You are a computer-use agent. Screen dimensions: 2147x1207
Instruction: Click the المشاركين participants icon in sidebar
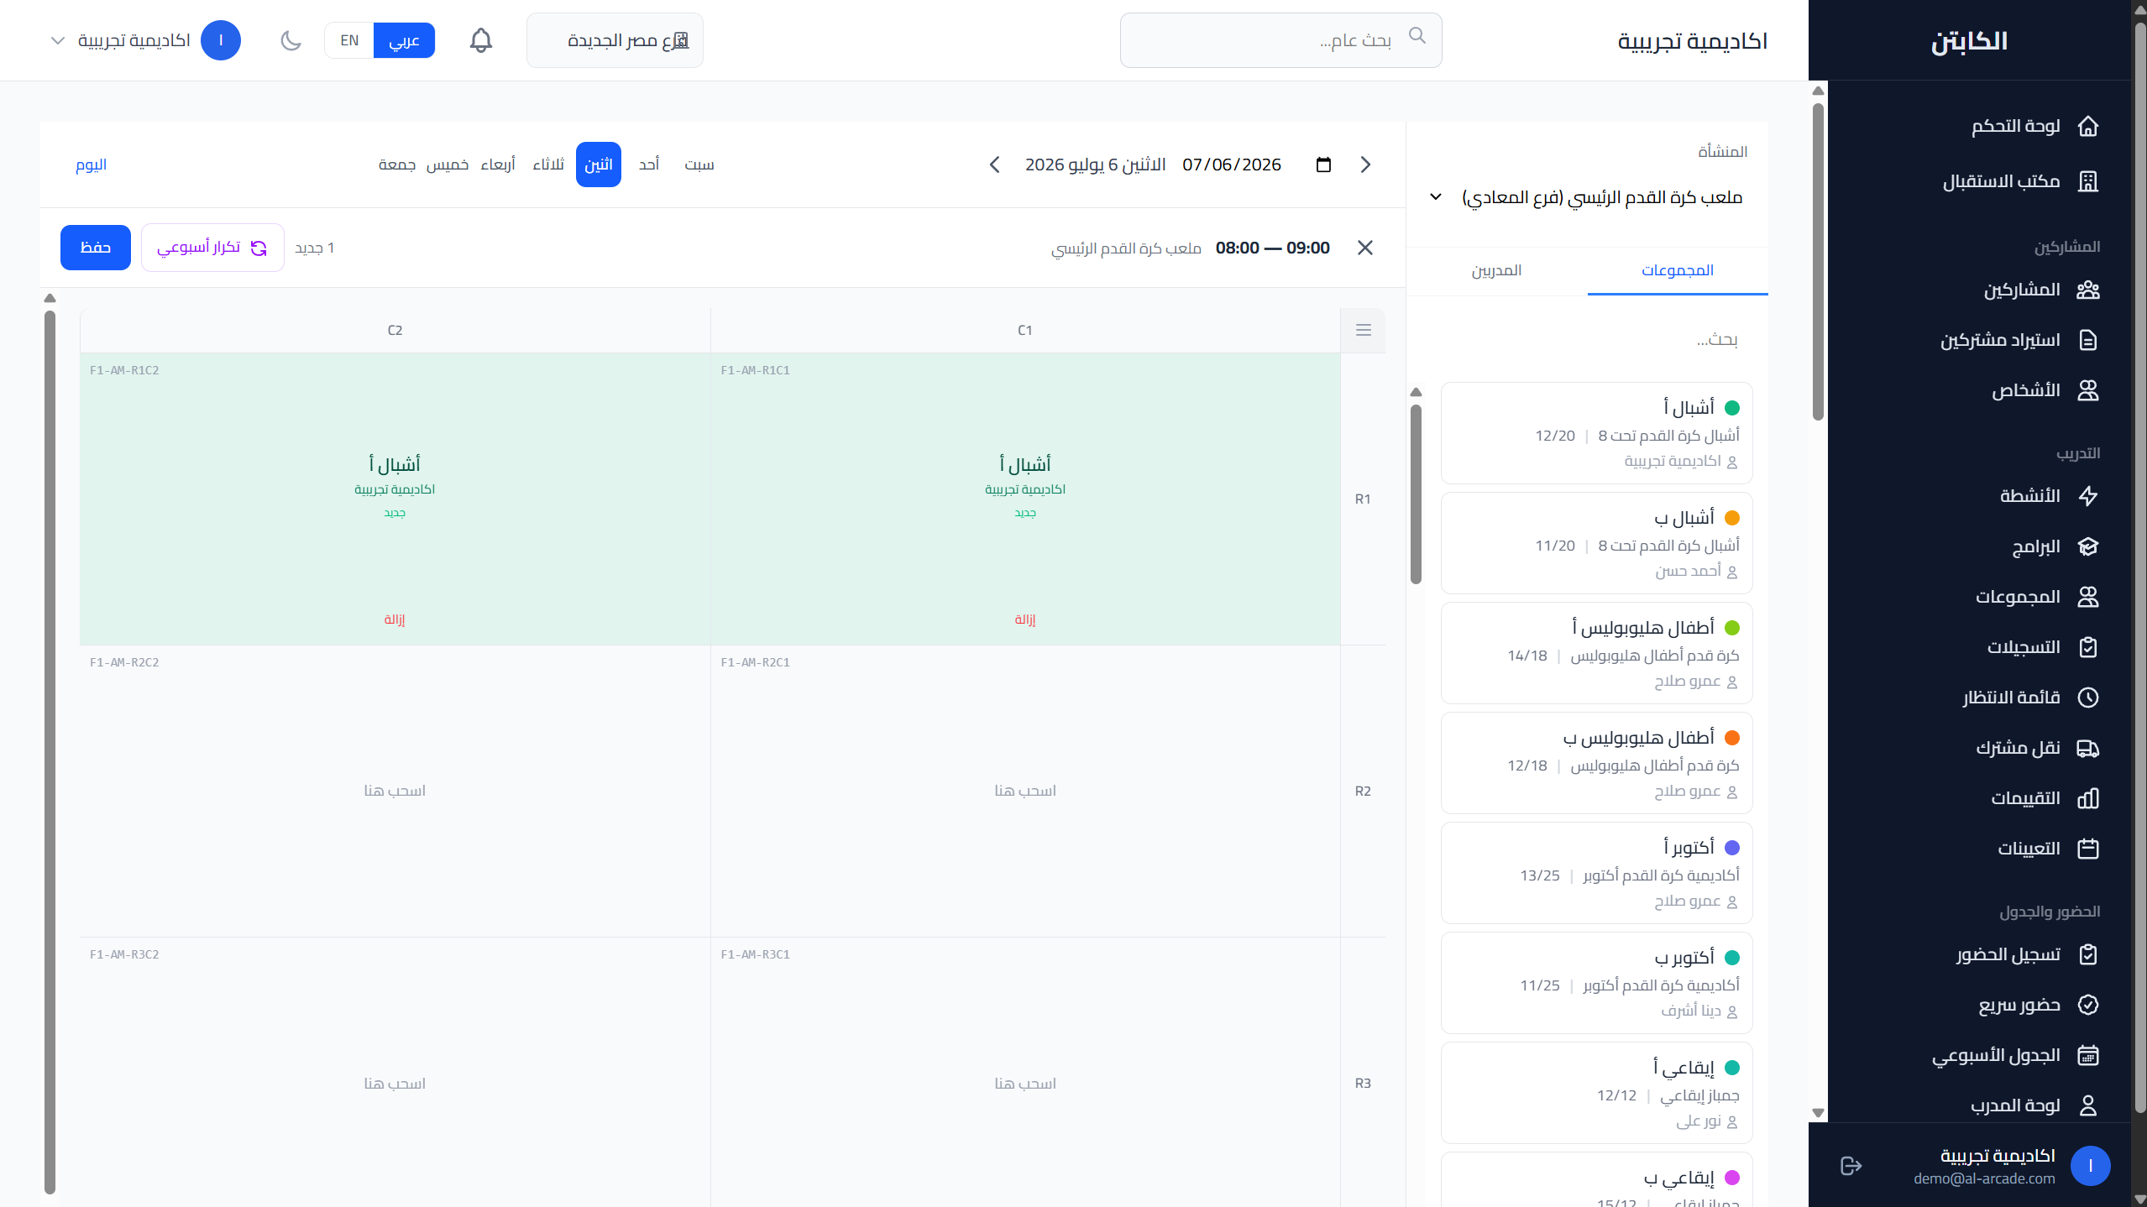pos(2087,290)
